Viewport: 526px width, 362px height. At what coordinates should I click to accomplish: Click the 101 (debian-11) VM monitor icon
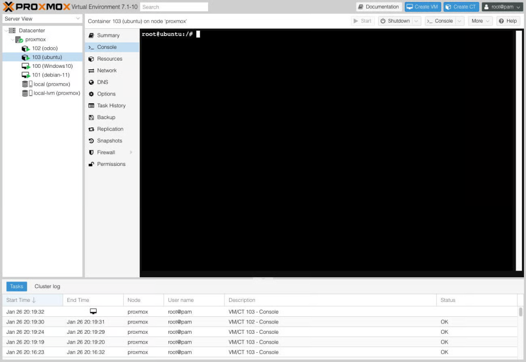(x=26, y=75)
